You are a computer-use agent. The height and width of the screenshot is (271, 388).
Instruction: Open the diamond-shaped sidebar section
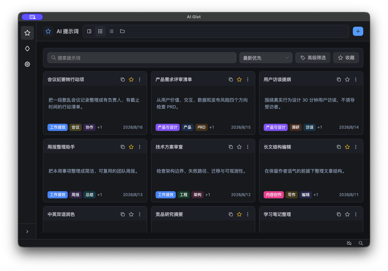point(27,49)
